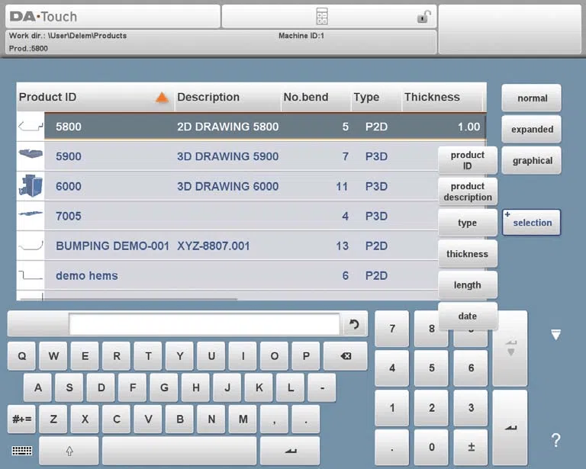This screenshot has width=586, height=469.
Task: Tap numeric keypad decimal point key
Action: point(391,447)
